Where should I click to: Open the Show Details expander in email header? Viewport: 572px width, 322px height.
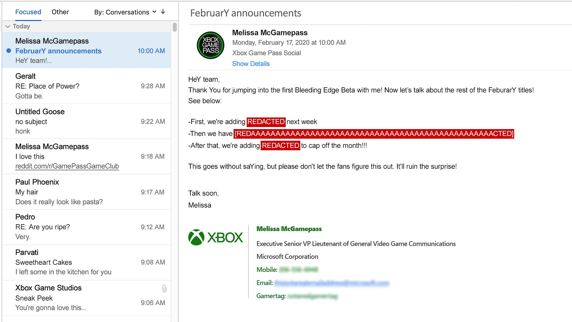250,64
